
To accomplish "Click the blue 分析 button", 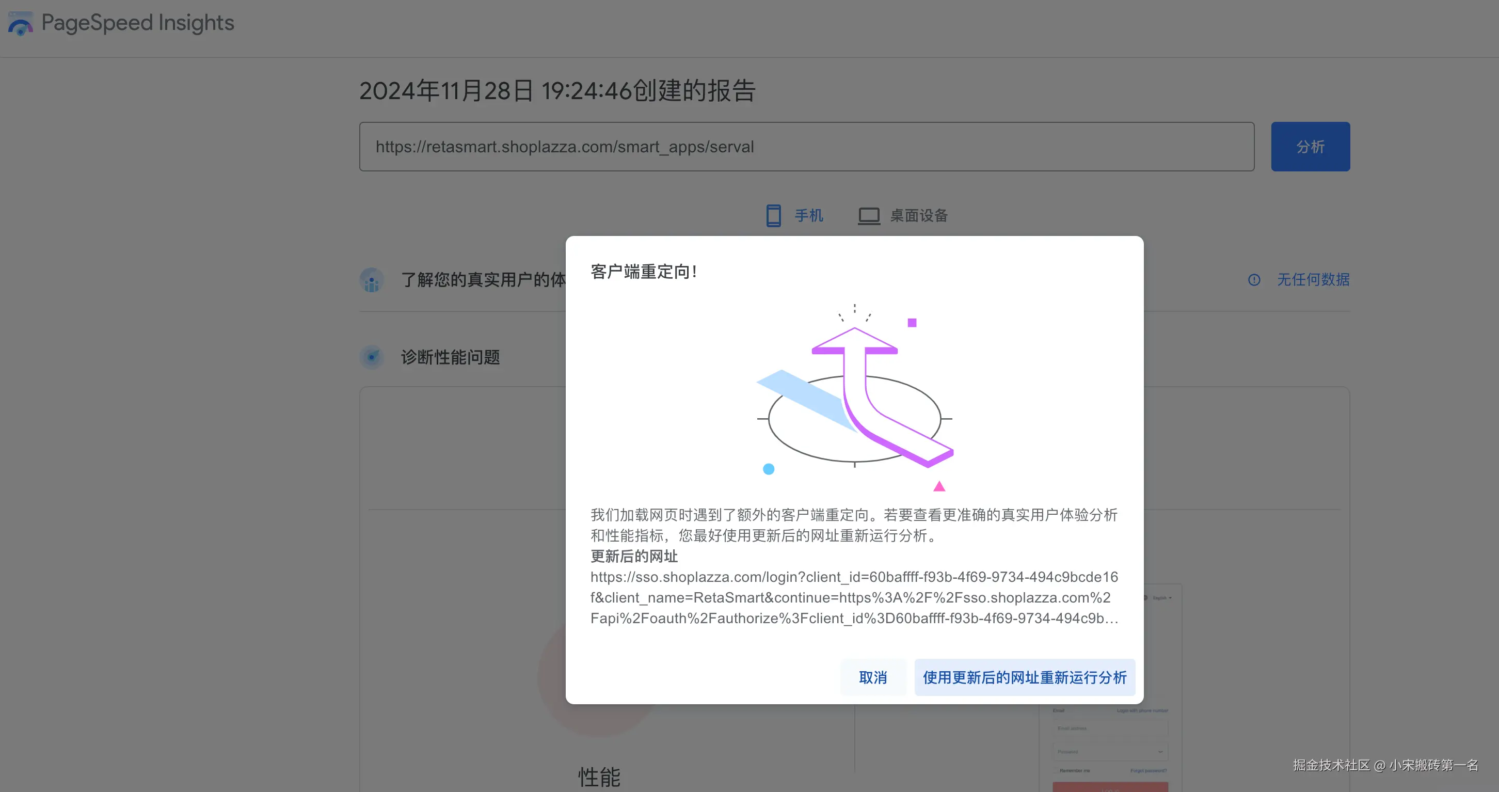I will point(1311,147).
